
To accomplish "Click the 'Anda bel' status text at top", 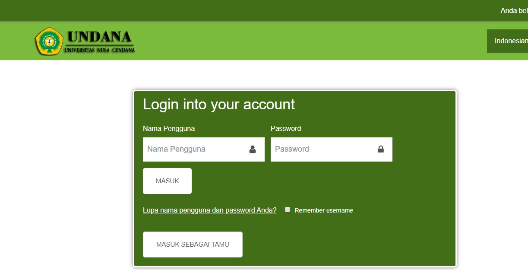I will tap(514, 10).
